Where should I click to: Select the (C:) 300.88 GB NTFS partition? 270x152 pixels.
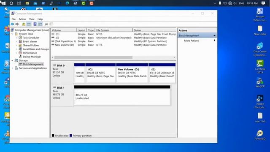pos(100,73)
